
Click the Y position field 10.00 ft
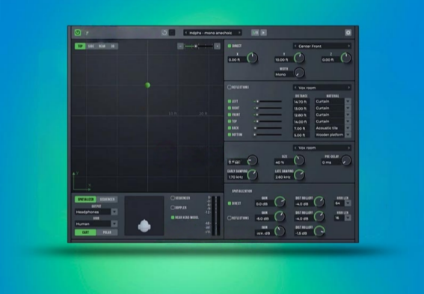[x=283, y=60]
